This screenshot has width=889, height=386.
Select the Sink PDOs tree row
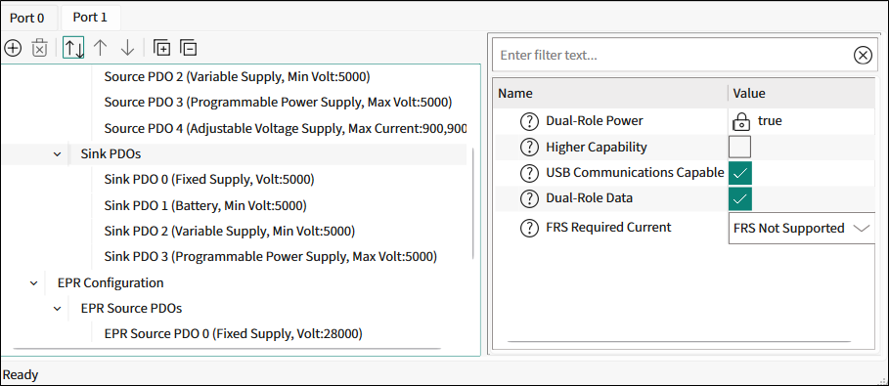coord(234,153)
